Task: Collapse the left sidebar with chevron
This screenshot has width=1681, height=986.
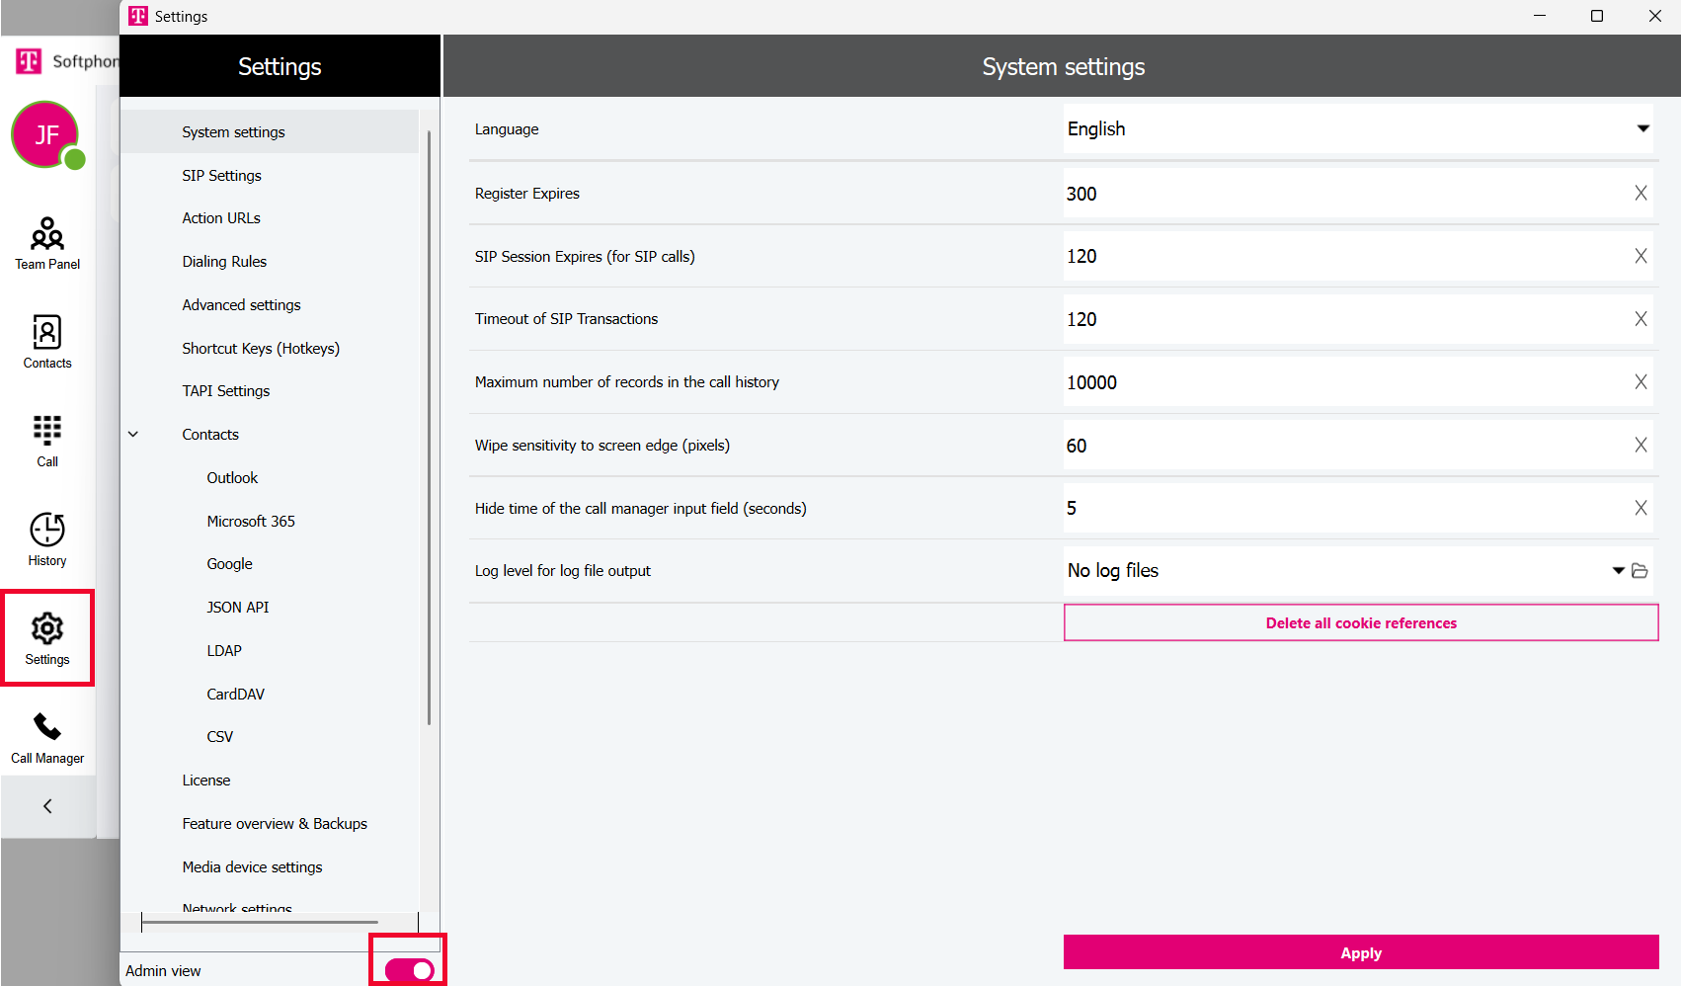Action: click(x=47, y=806)
